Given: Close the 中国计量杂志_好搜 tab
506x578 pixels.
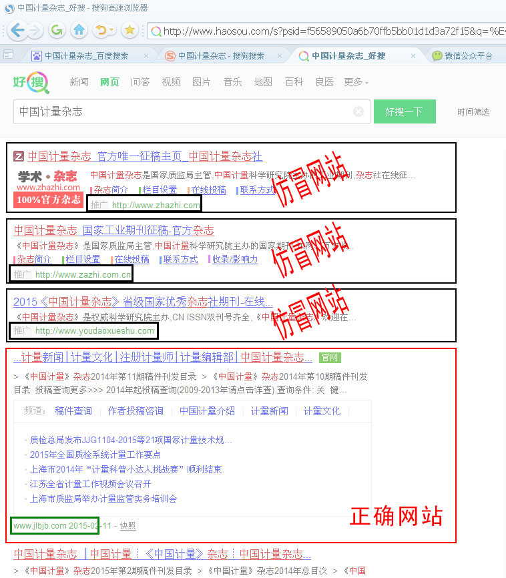Looking at the screenshot, I should (413, 56).
